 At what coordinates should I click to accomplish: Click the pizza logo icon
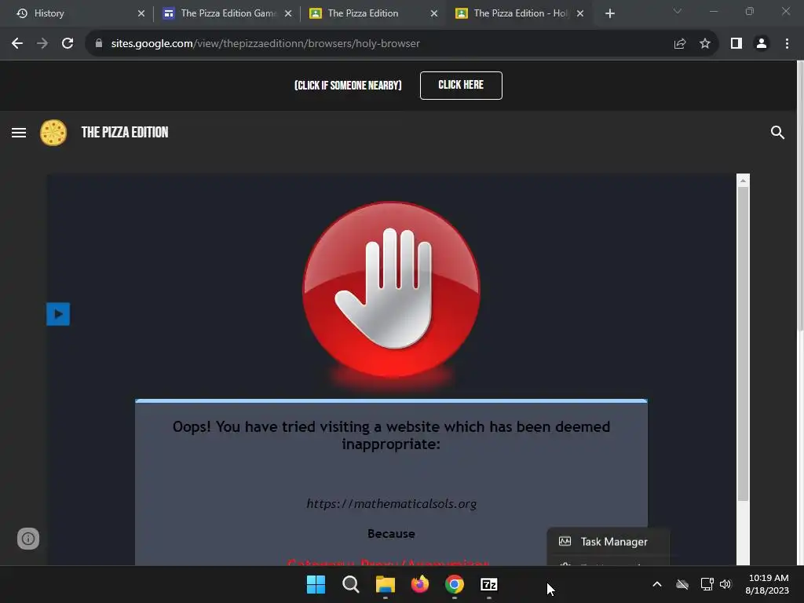click(x=53, y=133)
